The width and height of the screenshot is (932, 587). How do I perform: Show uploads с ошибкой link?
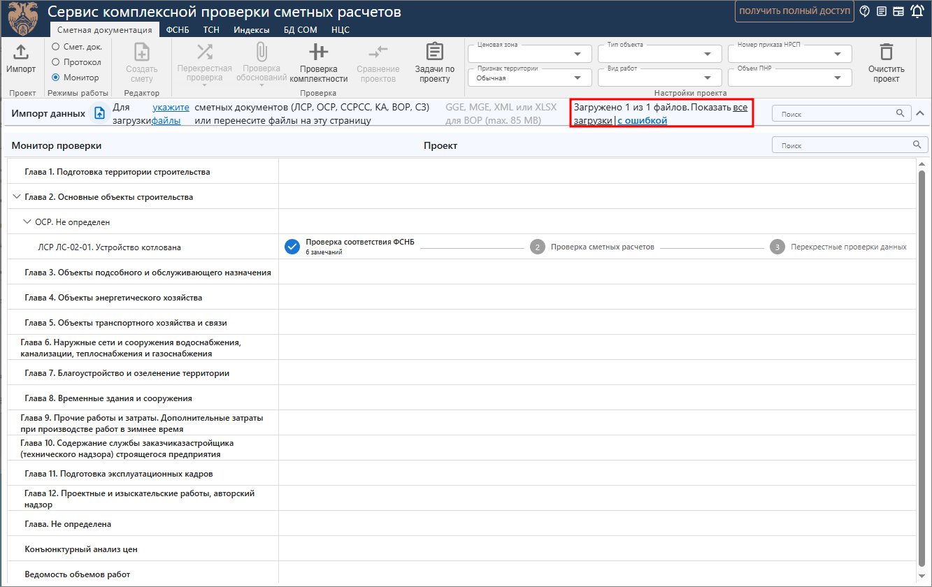coord(642,121)
